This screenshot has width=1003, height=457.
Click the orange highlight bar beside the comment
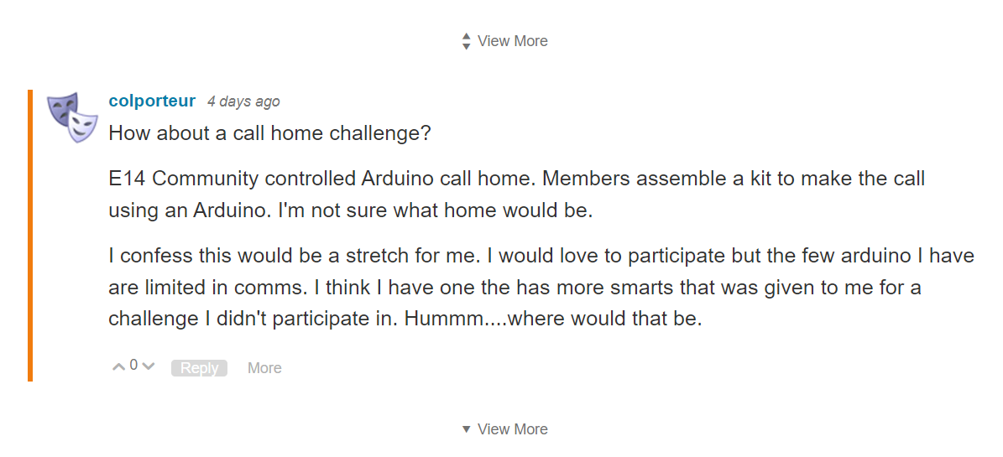click(x=30, y=236)
